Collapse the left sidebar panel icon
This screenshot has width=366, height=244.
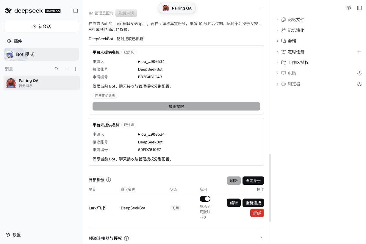point(76,11)
